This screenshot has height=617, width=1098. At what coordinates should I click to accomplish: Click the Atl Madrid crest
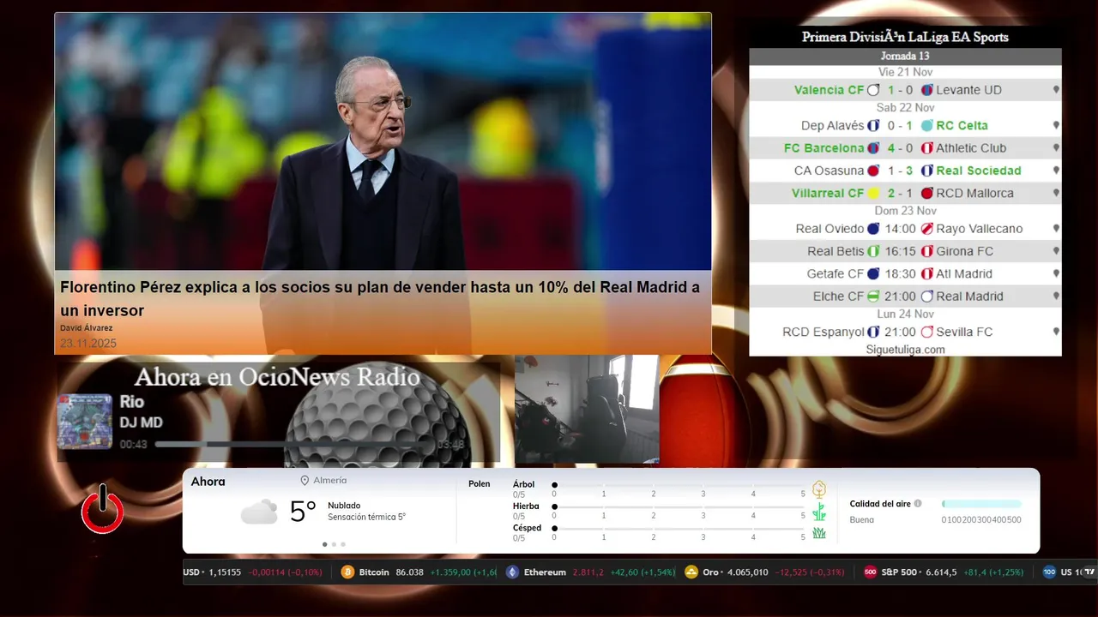coord(926,274)
